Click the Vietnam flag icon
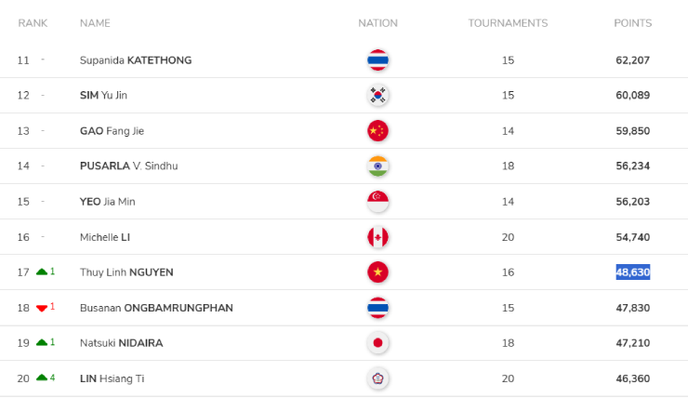The width and height of the screenshot is (688, 398). tap(377, 272)
